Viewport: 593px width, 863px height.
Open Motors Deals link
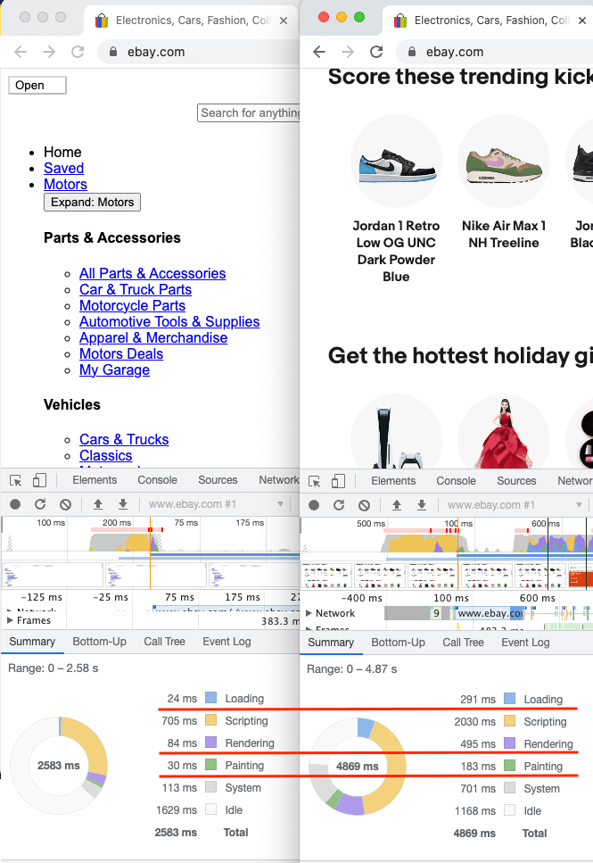(x=121, y=354)
